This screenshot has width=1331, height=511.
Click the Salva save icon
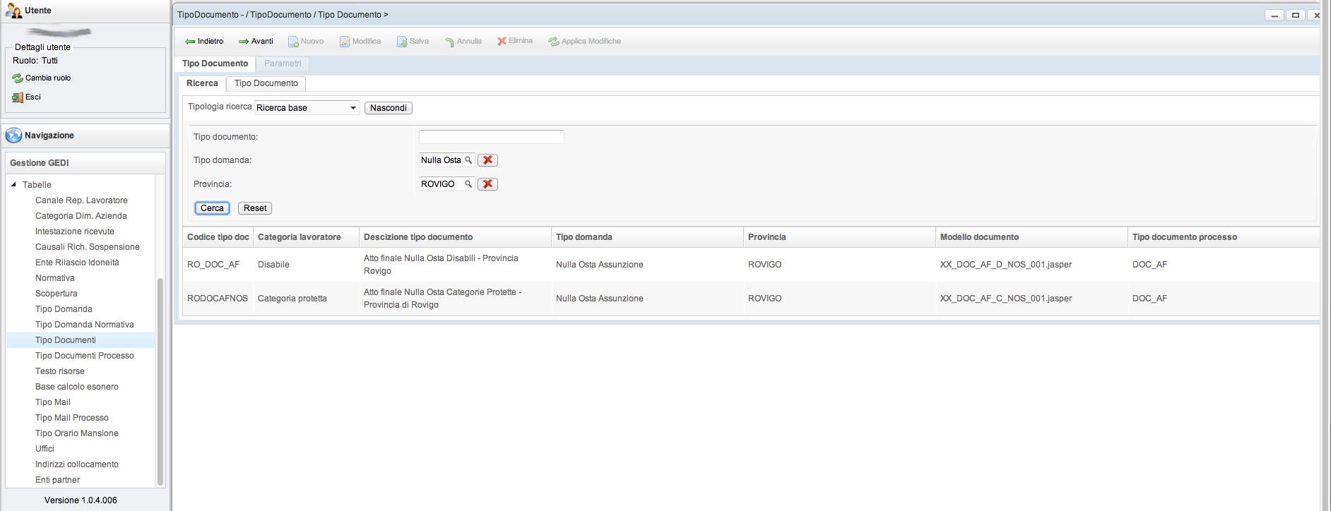pos(402,42)
